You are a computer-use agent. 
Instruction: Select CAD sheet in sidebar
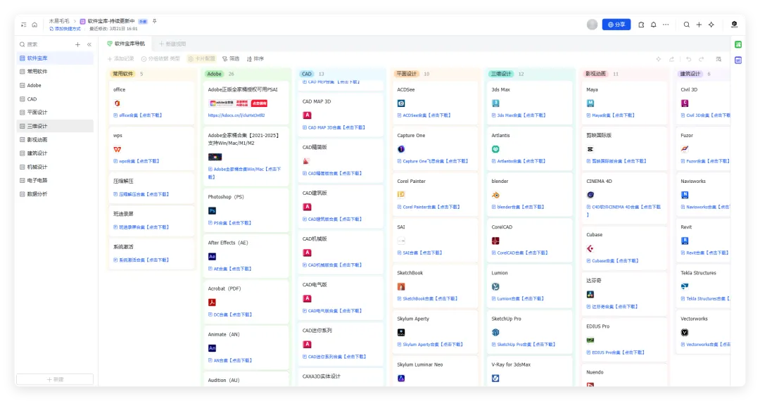coord(55,98)
